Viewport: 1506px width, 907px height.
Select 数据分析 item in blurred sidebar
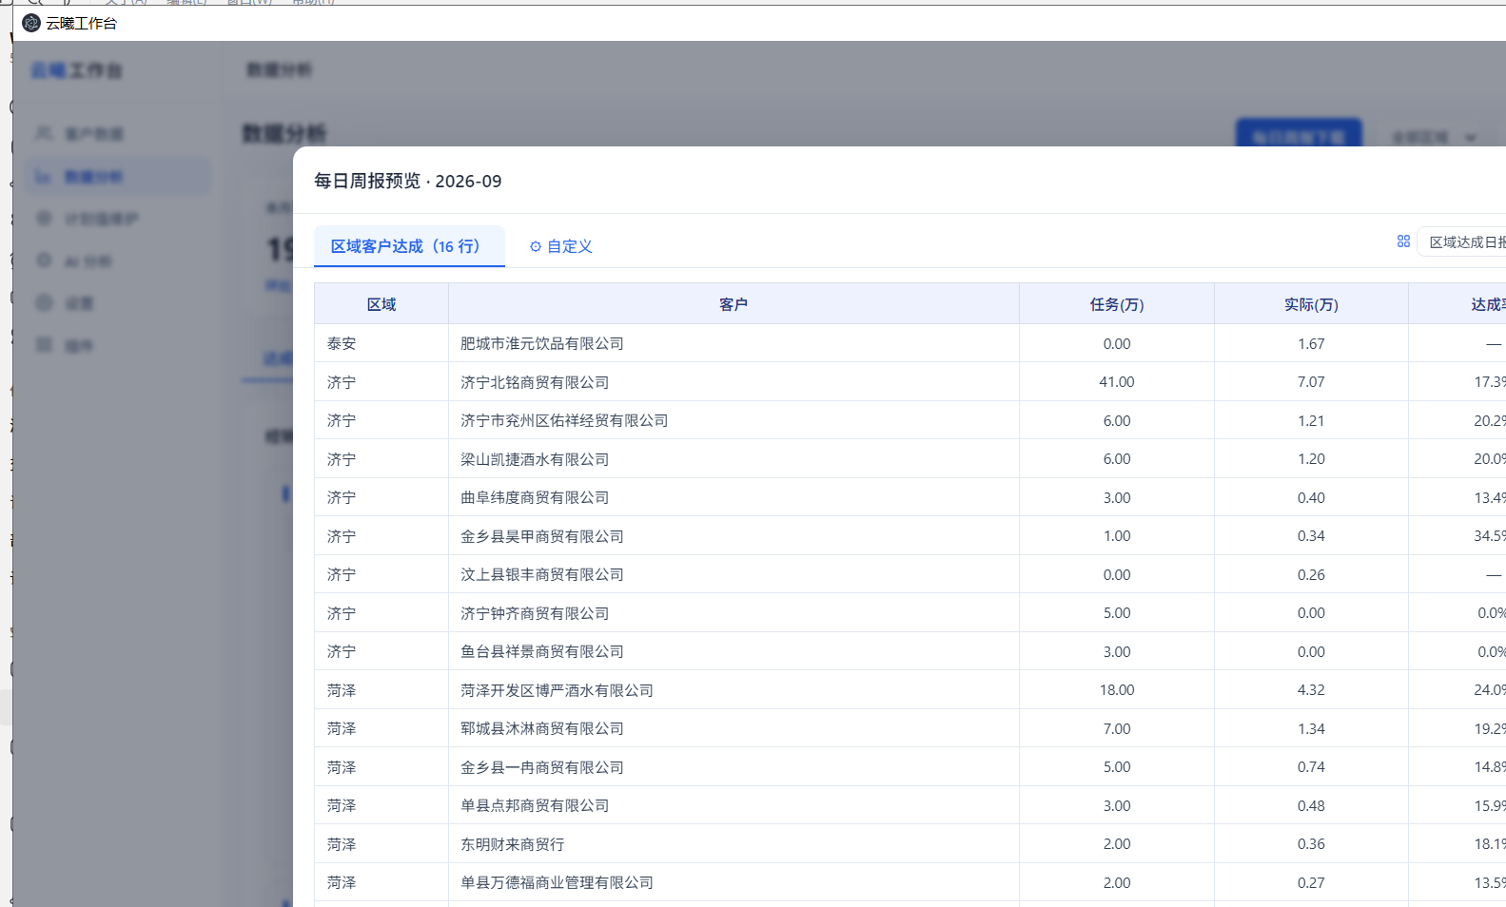[x=118, y=177]
